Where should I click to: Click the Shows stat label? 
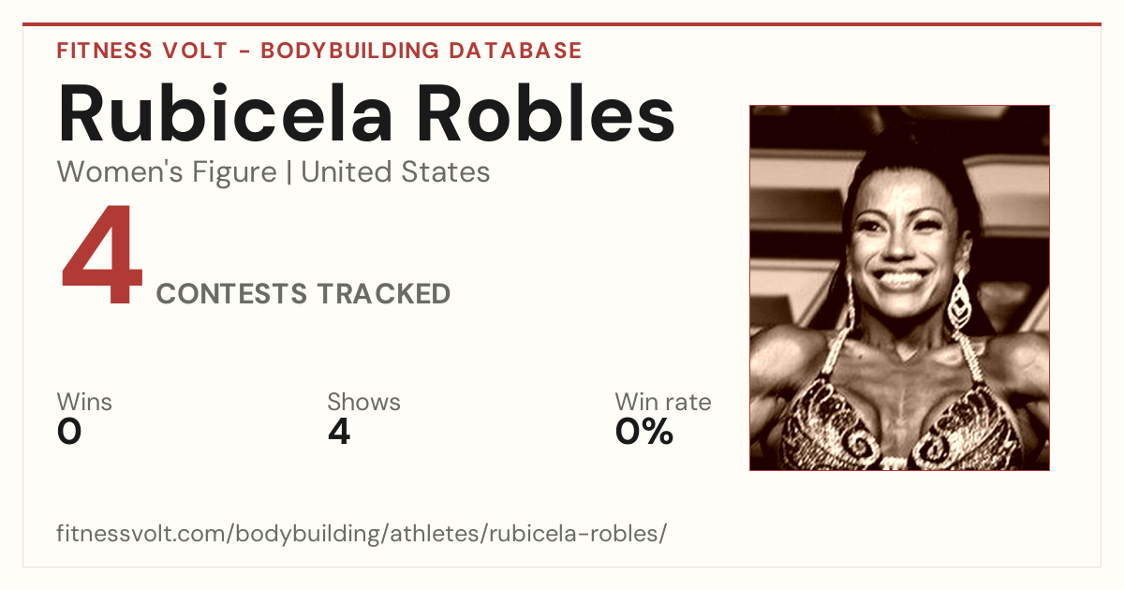[363, 403]
